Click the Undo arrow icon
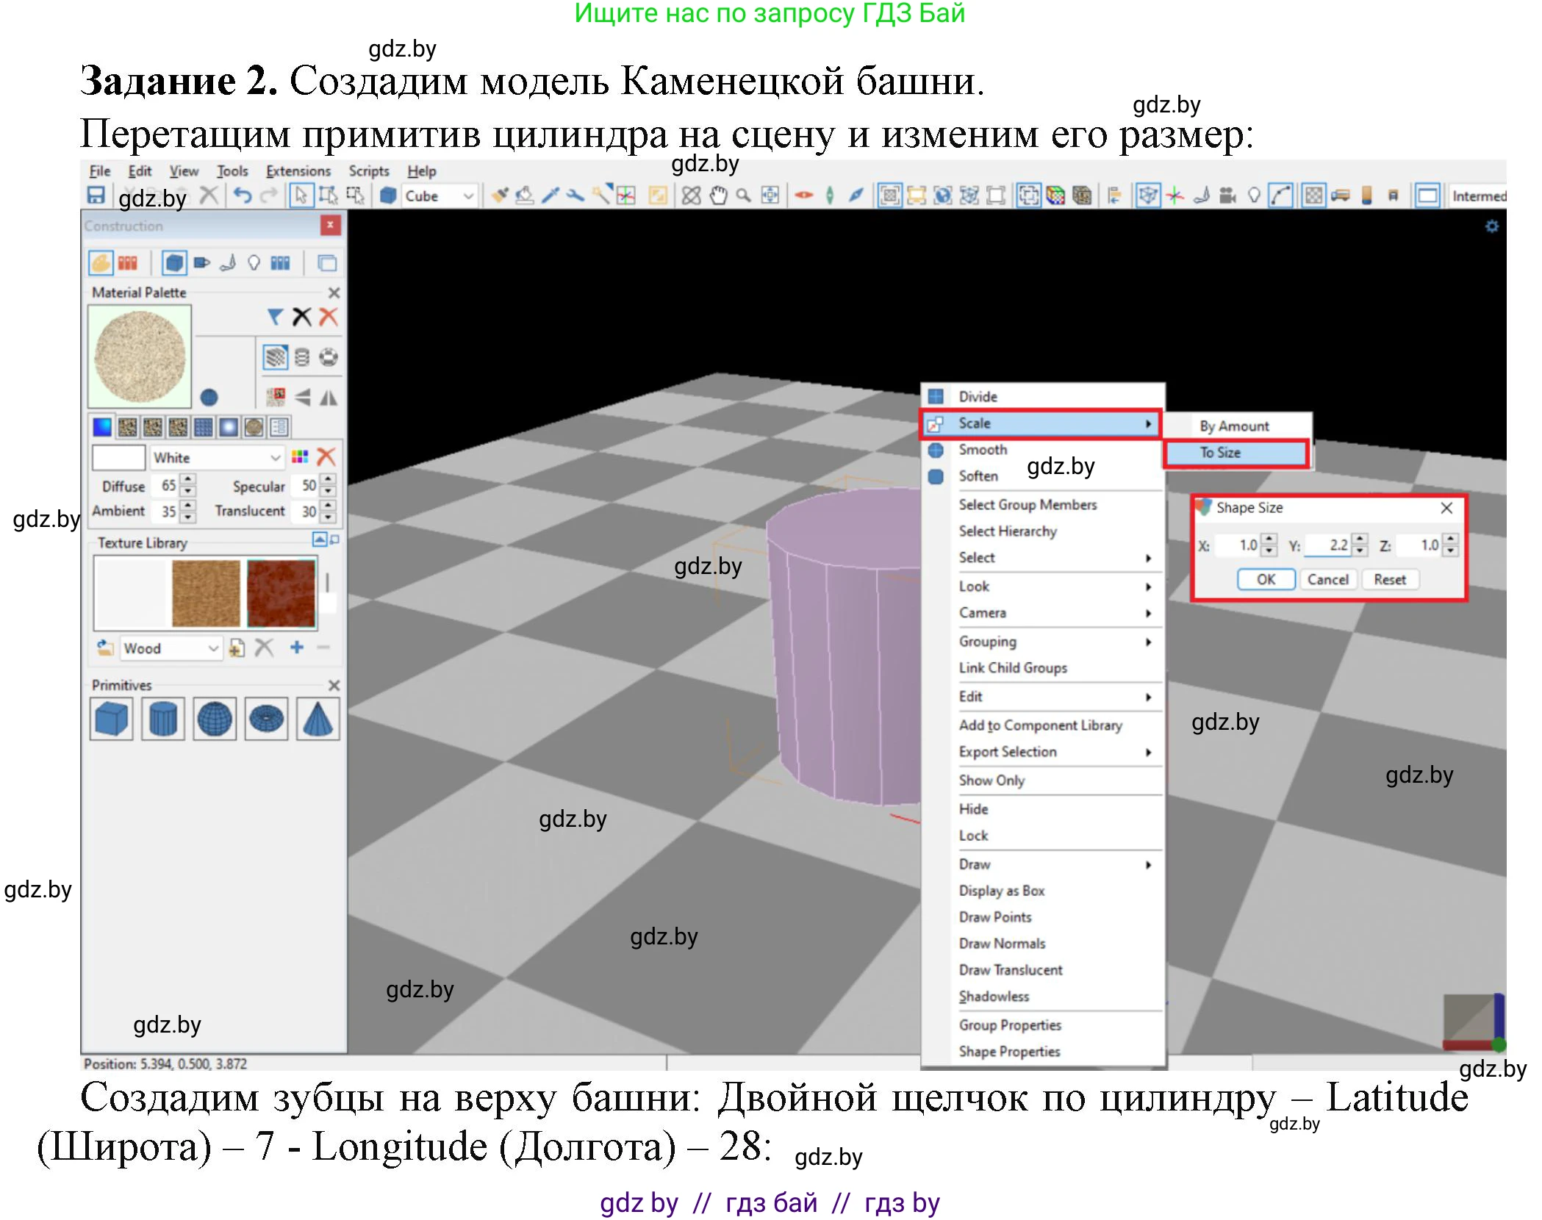 tap(243, 195)
